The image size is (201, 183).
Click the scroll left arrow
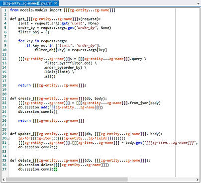pos(3,180)
